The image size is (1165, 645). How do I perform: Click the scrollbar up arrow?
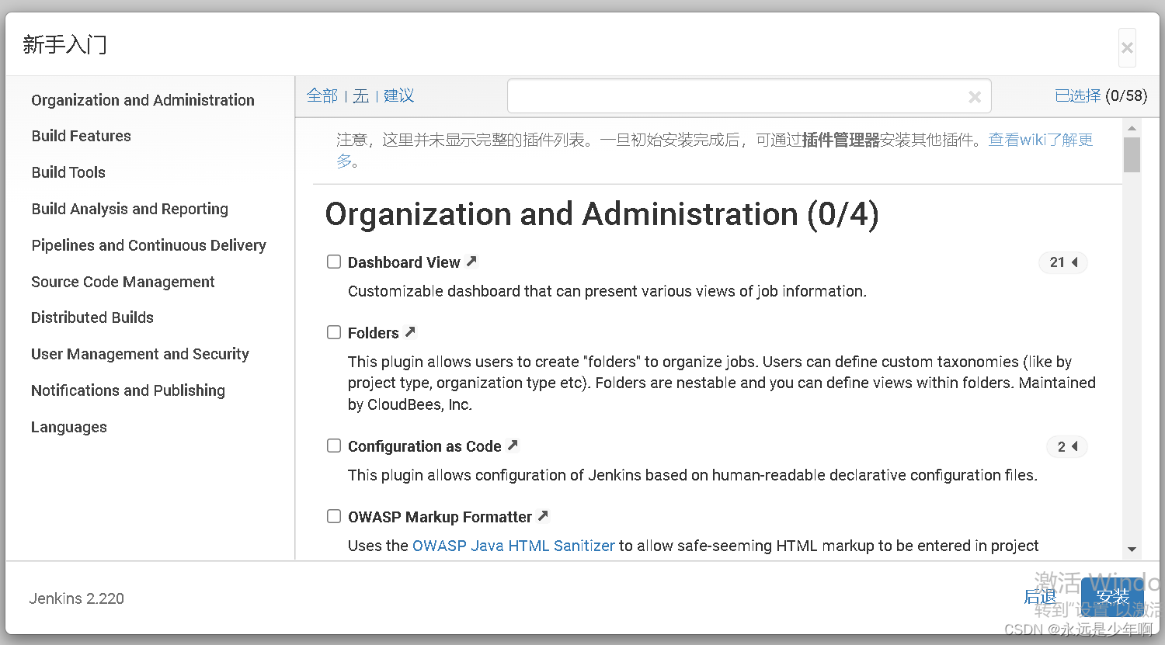pyautogui.click(x=1132, y=128)
